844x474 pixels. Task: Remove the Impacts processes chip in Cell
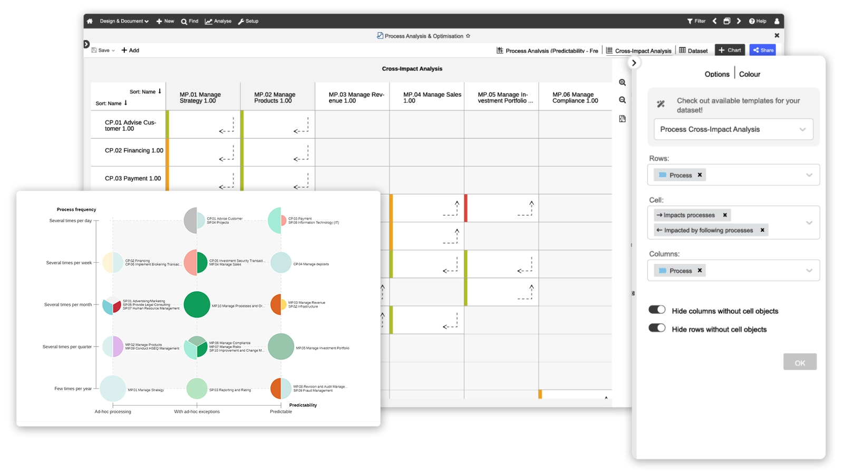(x=725, y=215)
